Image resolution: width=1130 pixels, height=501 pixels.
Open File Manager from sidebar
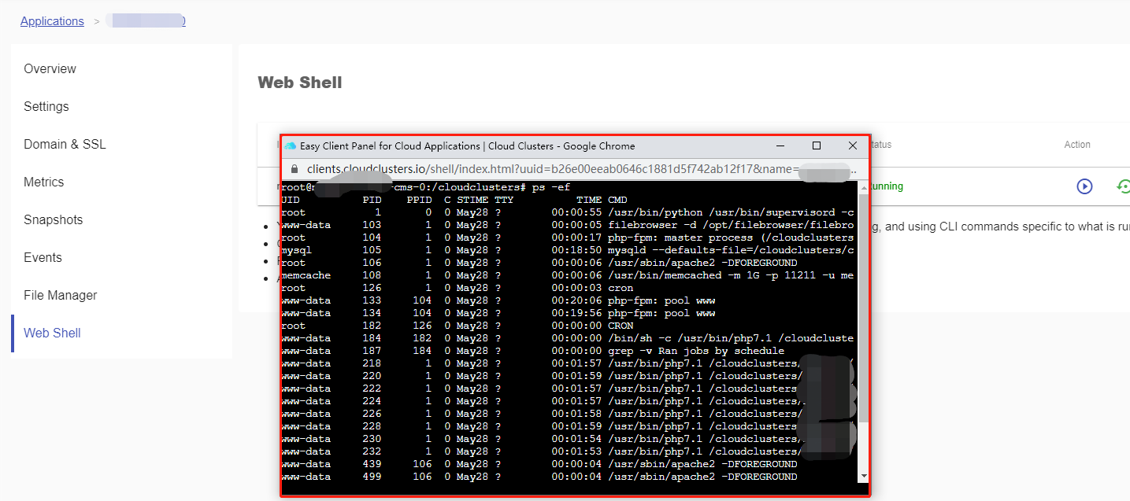pyautogui.click(x=61, y=295)
